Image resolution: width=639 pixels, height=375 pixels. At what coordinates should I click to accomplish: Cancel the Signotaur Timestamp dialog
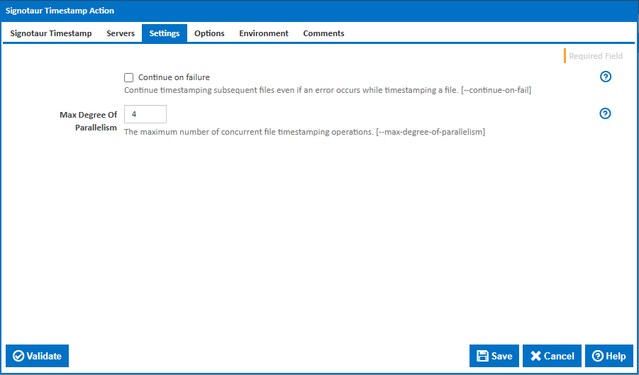coord(552,356)
